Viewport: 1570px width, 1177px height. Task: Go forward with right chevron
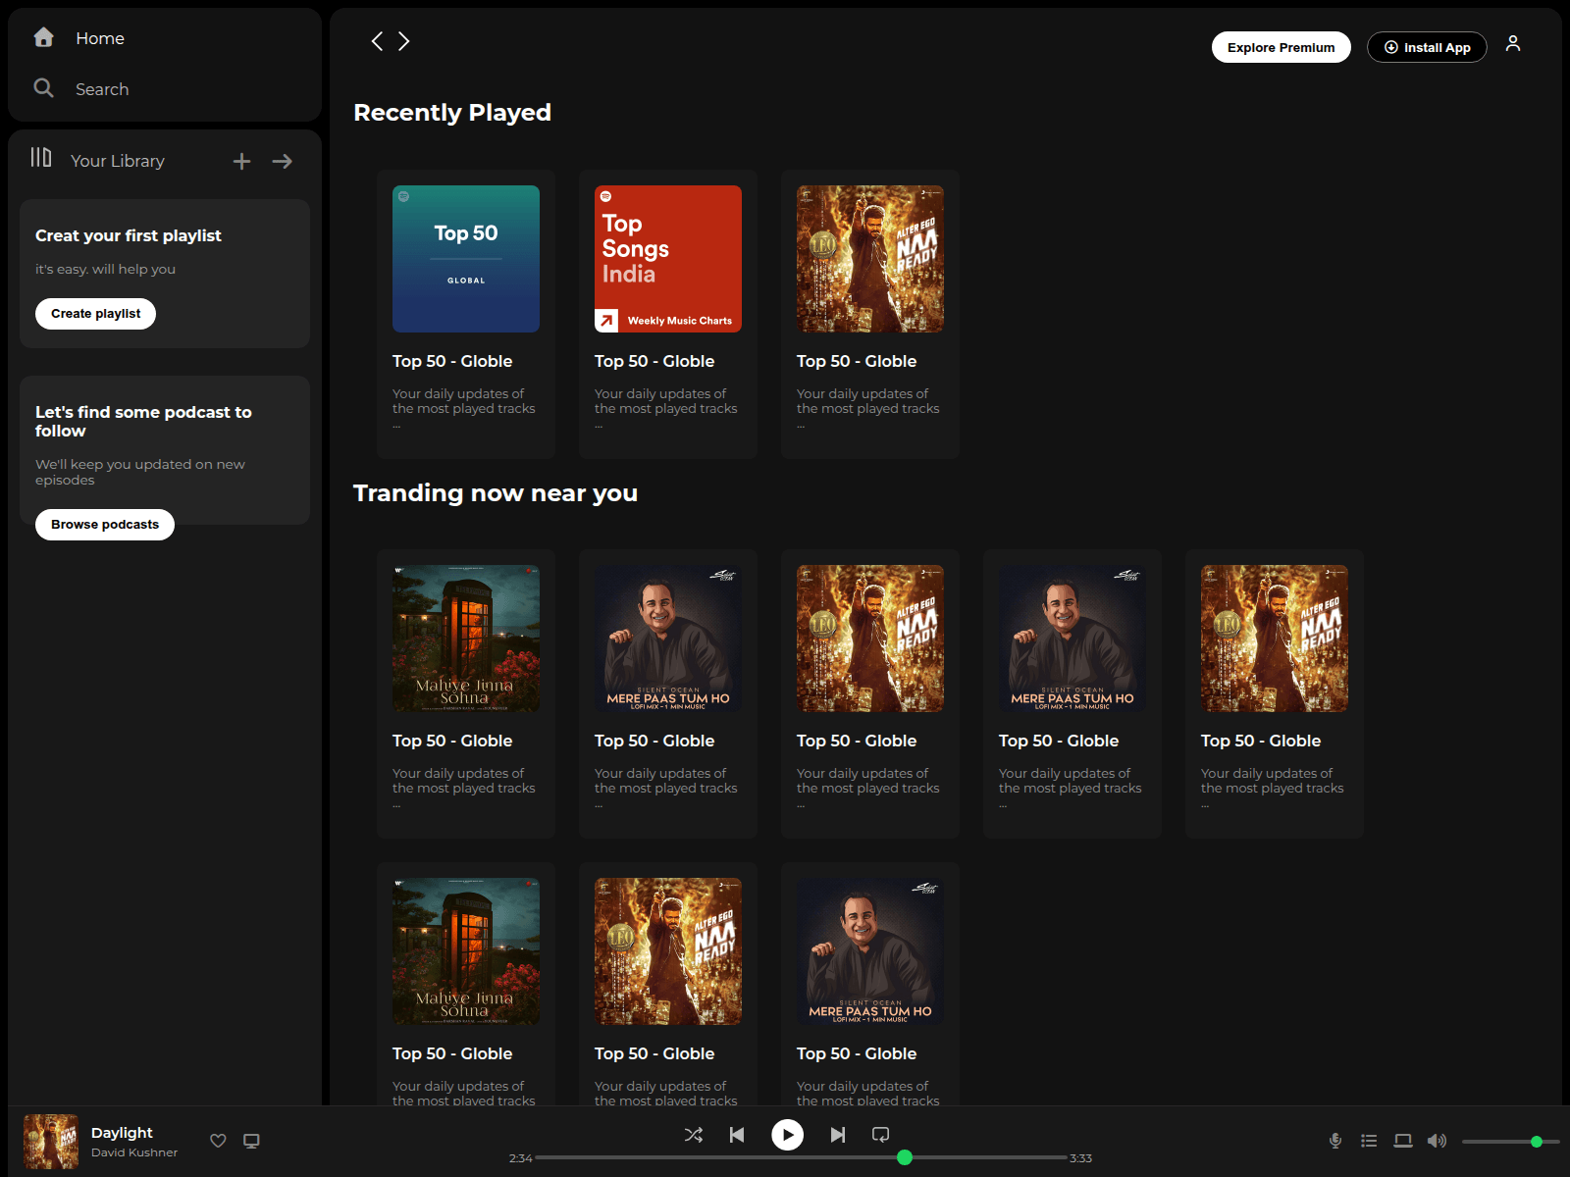click(x=403, y=41)
